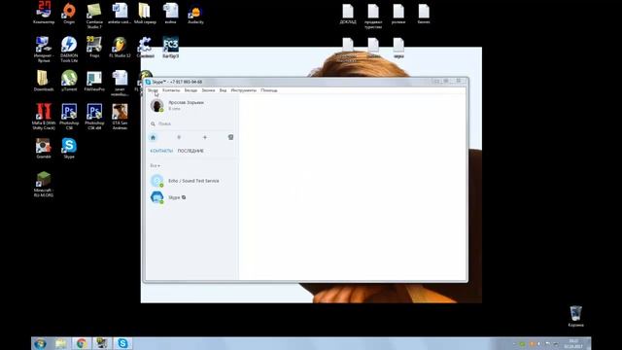
Task: Open the Корзина recycle bin
Action: [575, 316]
